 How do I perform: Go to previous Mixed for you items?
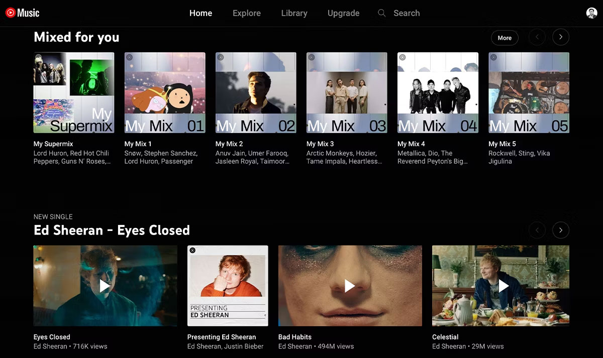537,37
